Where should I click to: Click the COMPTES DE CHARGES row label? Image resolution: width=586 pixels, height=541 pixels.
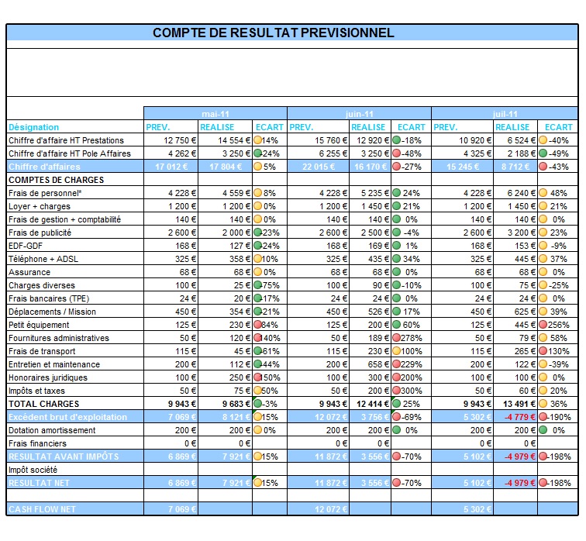56,180
